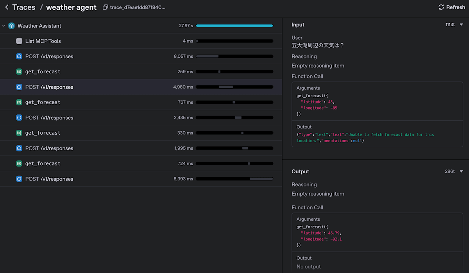Click the No output text

click(309, 267)
